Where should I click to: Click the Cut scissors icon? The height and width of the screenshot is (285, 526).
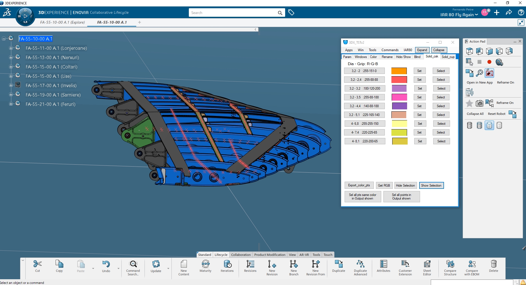pos(37,264)
